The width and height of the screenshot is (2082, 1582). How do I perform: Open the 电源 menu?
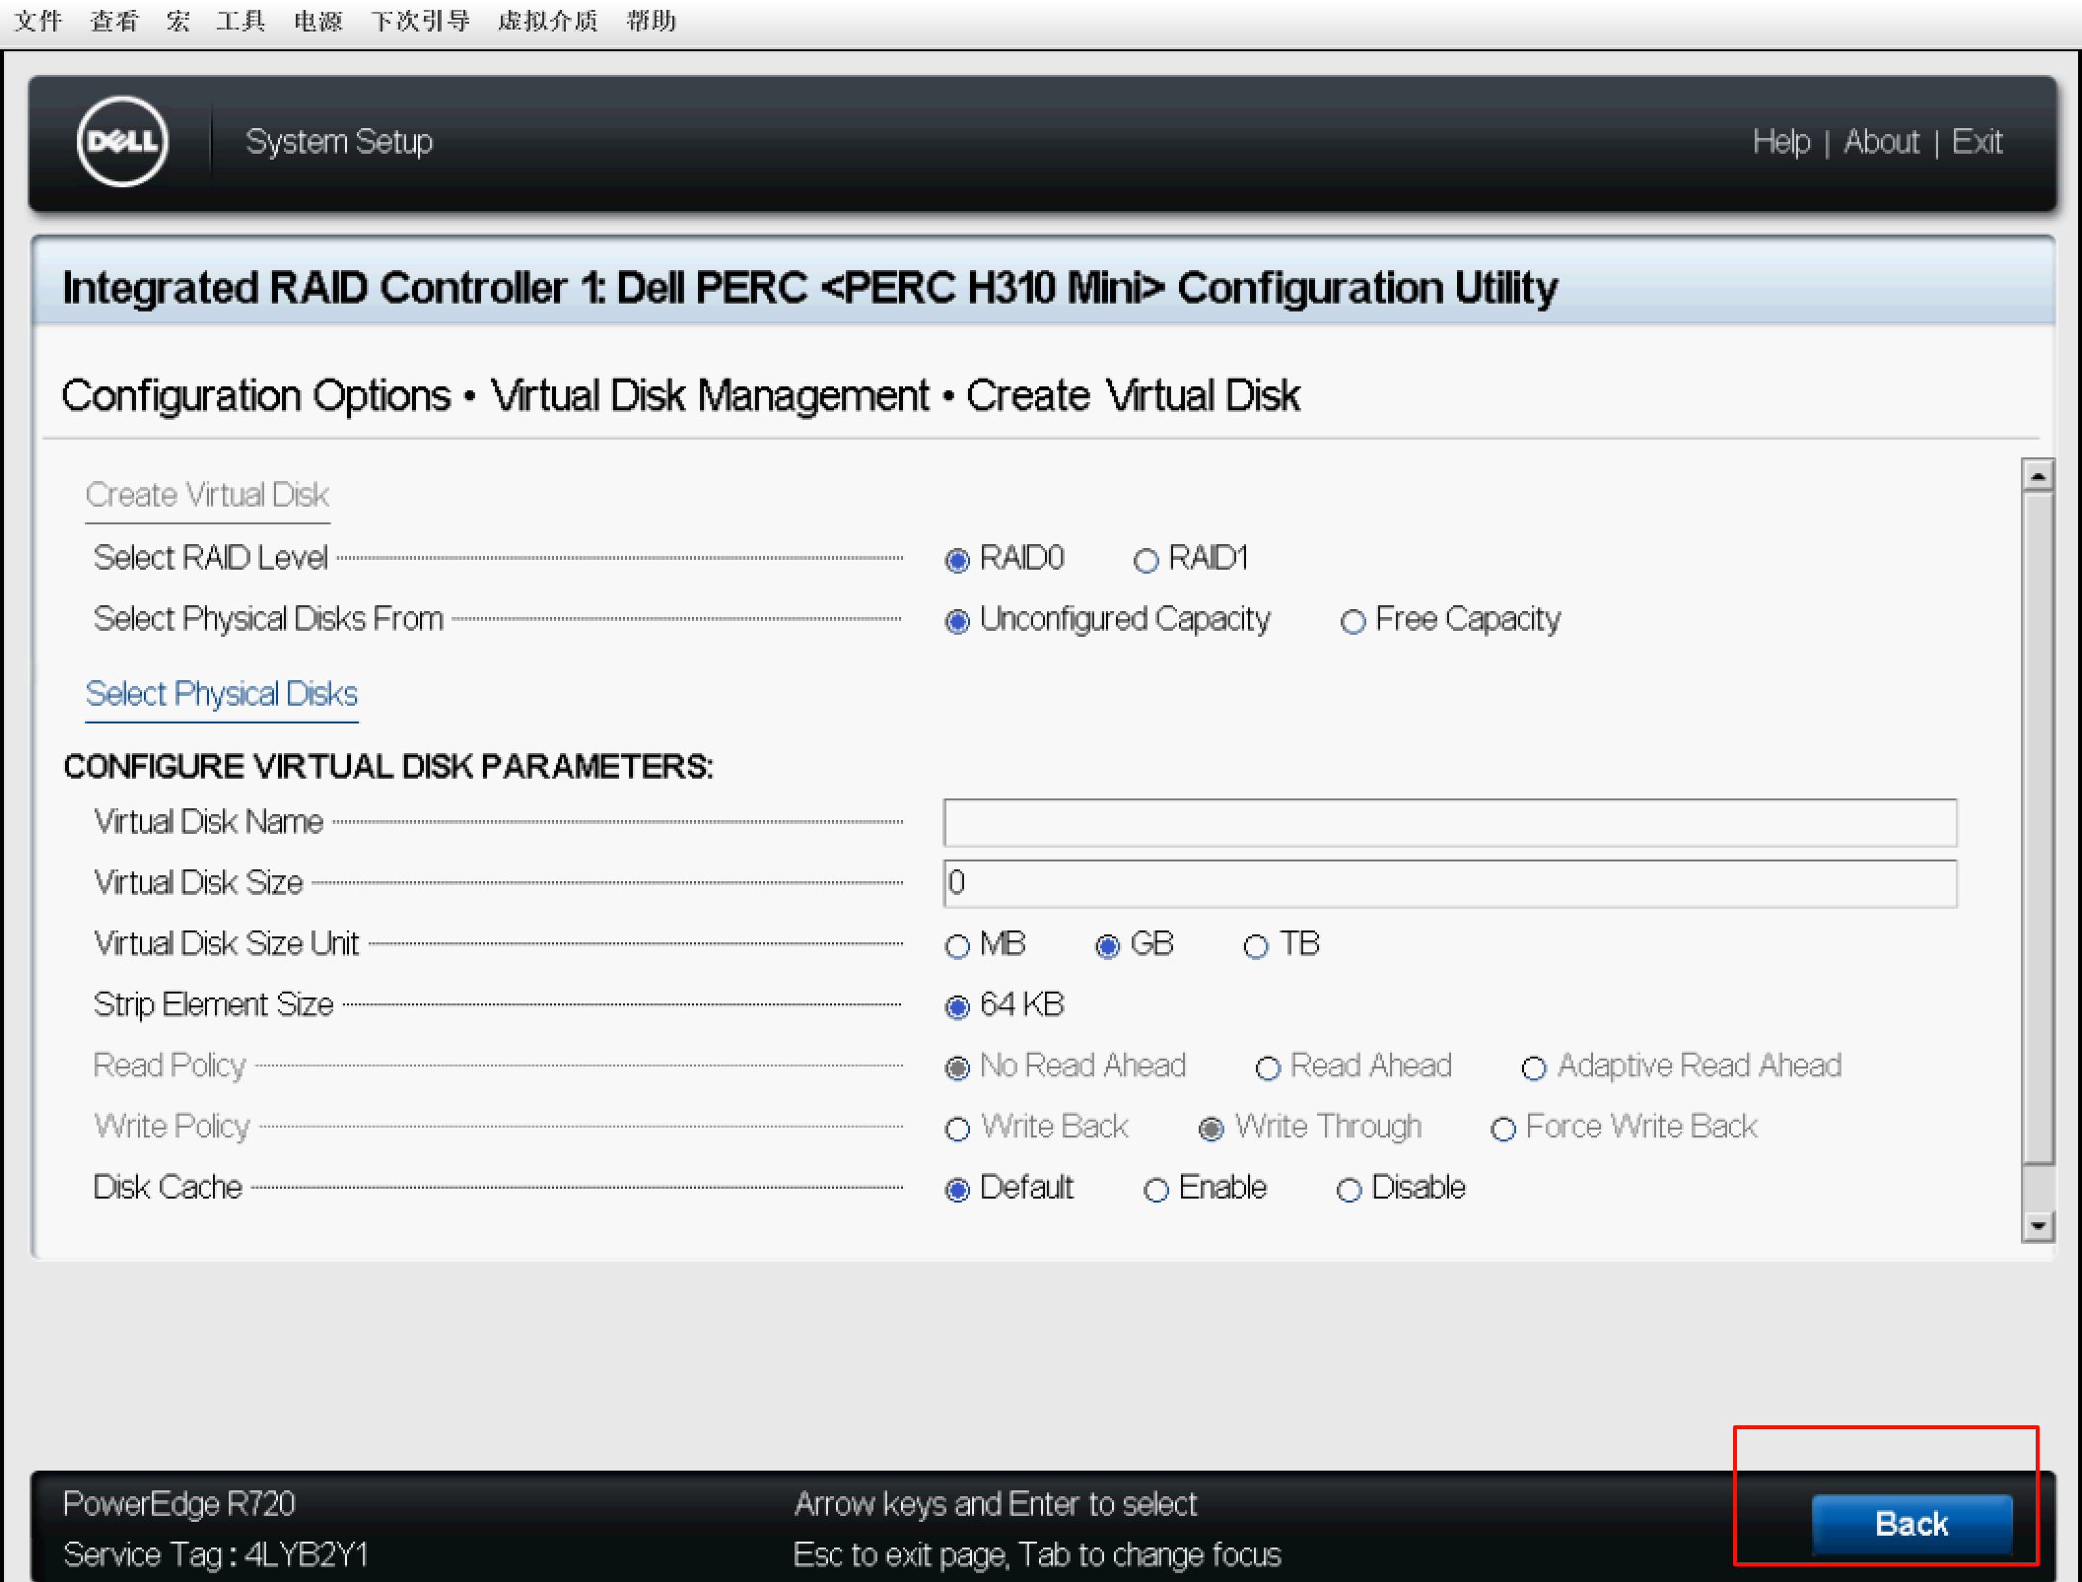[317, 21]
